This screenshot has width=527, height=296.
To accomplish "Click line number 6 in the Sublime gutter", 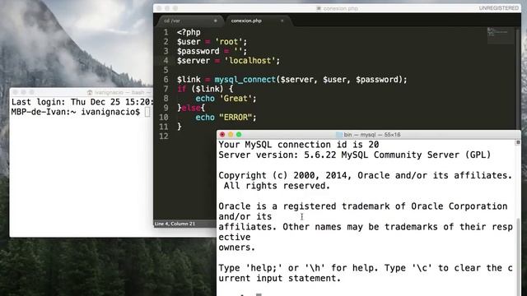I will click(x=166, y=80).
